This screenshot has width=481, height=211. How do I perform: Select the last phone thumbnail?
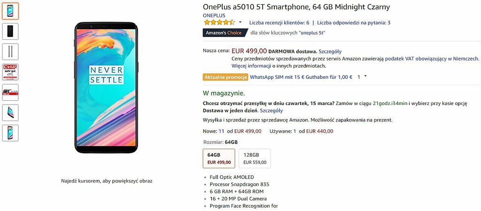[x=10, y=133]
